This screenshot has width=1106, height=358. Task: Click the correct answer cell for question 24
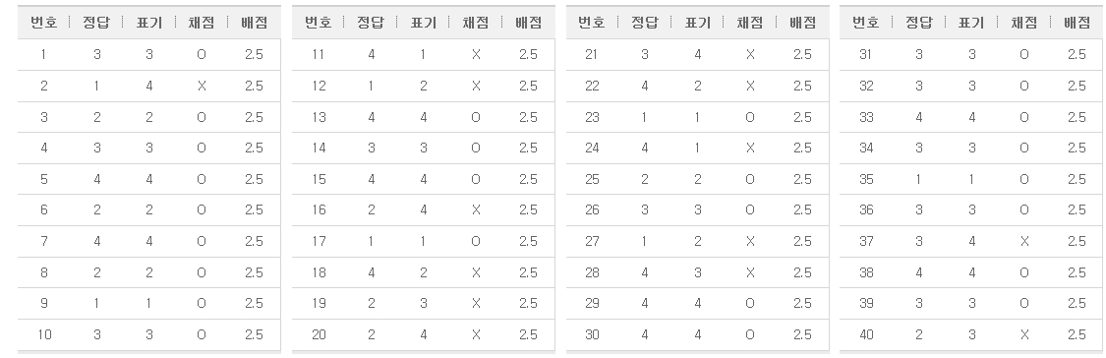click(x=644, y=148)
